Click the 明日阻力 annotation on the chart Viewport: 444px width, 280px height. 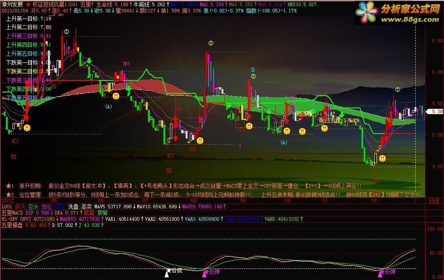pyautogui.click(x=315, y=114)
